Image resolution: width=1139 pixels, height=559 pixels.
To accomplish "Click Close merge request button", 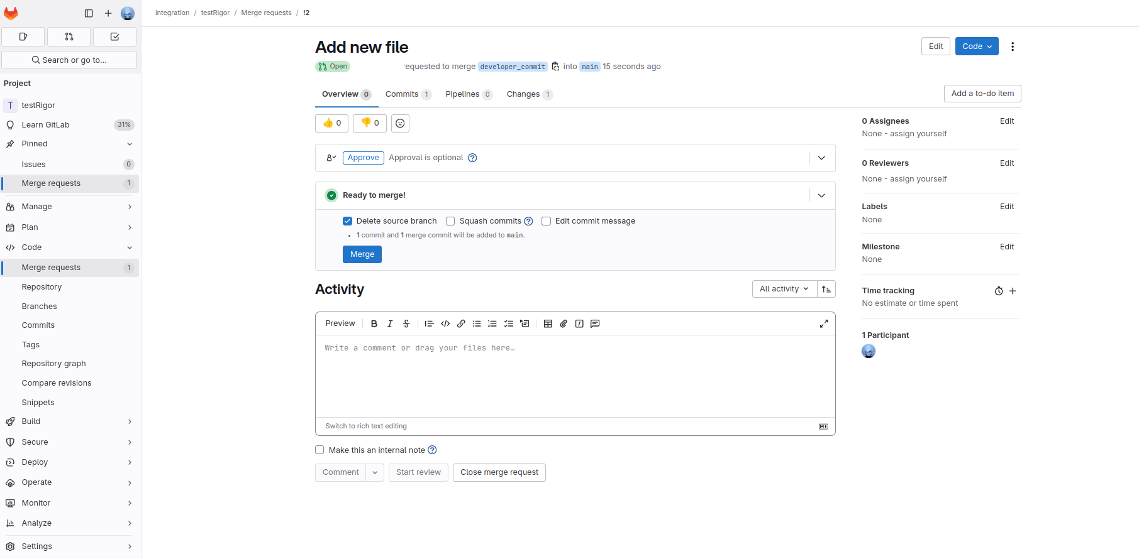I will 499,472.
